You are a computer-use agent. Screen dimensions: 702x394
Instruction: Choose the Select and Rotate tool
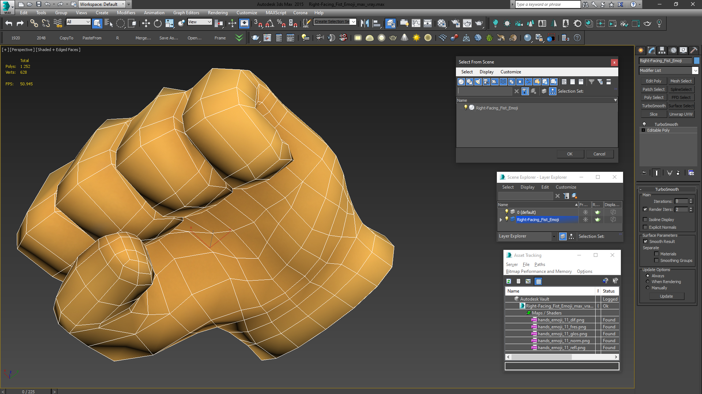158,23
